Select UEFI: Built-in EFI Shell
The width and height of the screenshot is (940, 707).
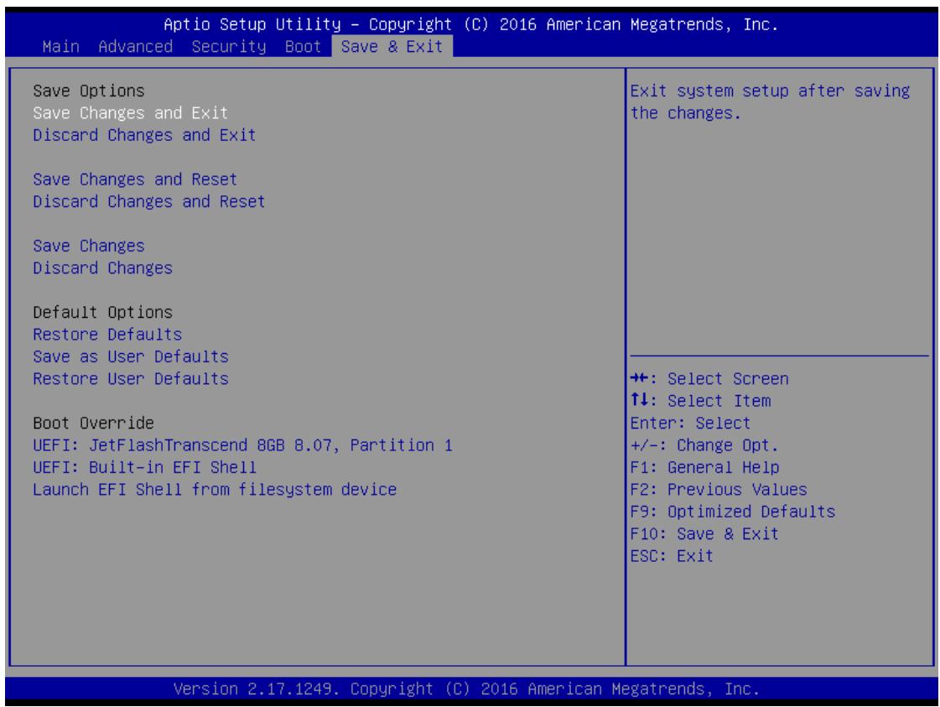(144, 467)
